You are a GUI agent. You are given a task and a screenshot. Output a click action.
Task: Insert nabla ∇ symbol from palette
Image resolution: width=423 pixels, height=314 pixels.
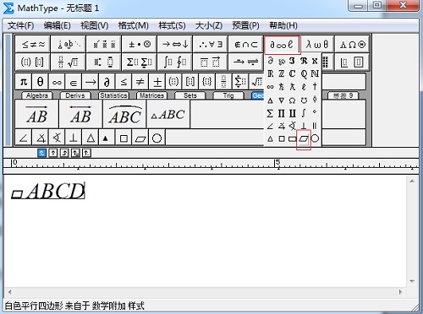pyautogui.click(x=282, y=100)
